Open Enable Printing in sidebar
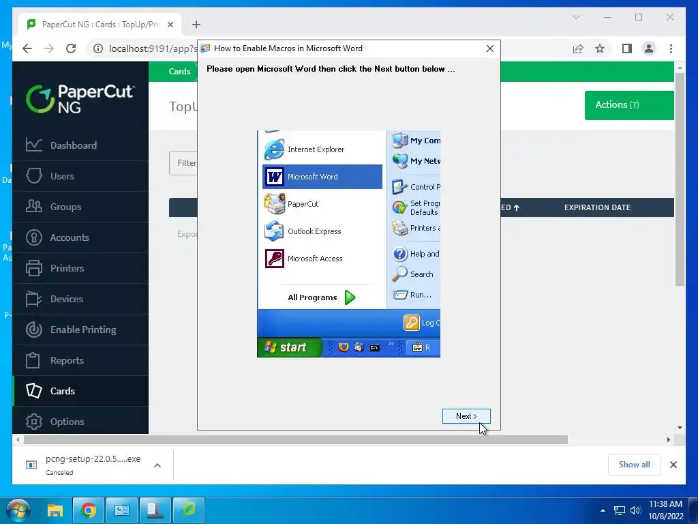 click(80, 330)
